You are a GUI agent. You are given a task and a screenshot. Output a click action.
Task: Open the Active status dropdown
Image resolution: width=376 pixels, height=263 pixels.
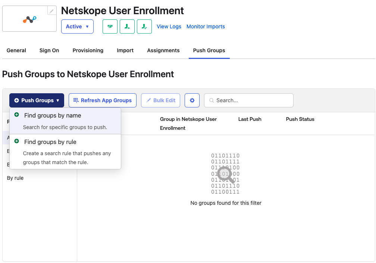(77, 26)
